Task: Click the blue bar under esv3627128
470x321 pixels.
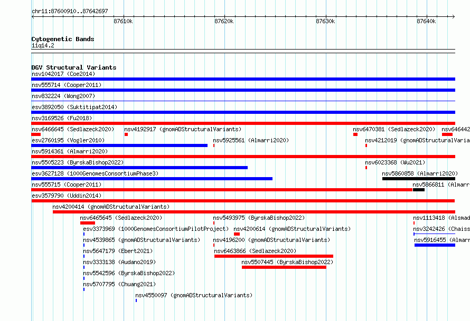Action: tap(152, 179)
